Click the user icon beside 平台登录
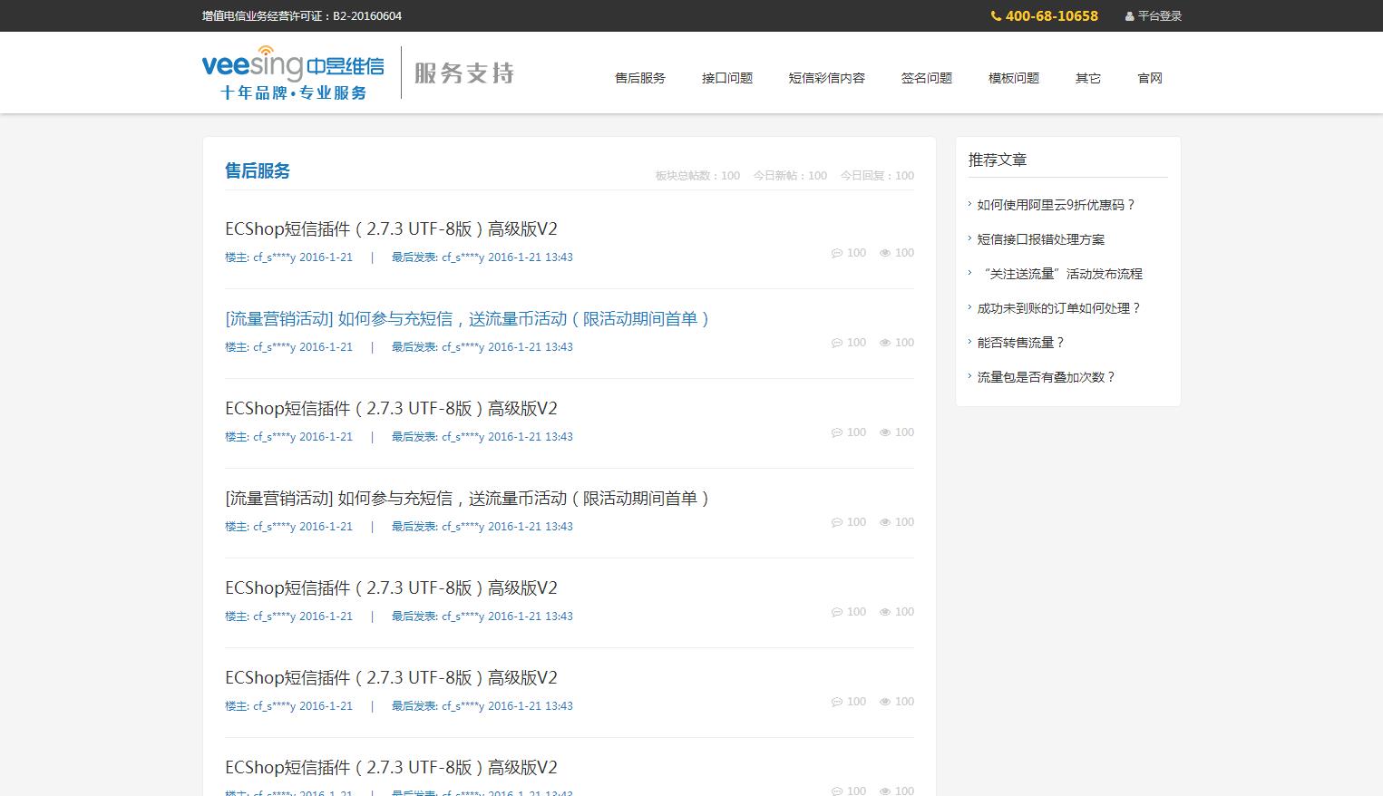 [x=1129, y=16]
